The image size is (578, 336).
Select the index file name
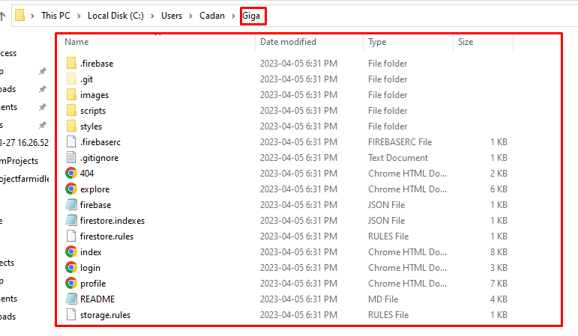coord(91,252)
